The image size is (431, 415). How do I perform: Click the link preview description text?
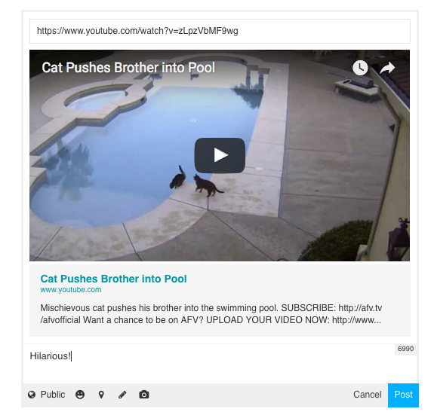click(x=211, y=314)
